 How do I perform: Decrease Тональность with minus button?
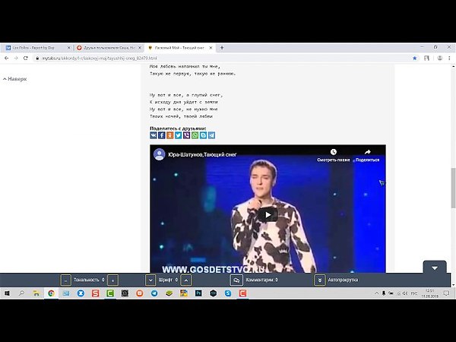(65, 280)
